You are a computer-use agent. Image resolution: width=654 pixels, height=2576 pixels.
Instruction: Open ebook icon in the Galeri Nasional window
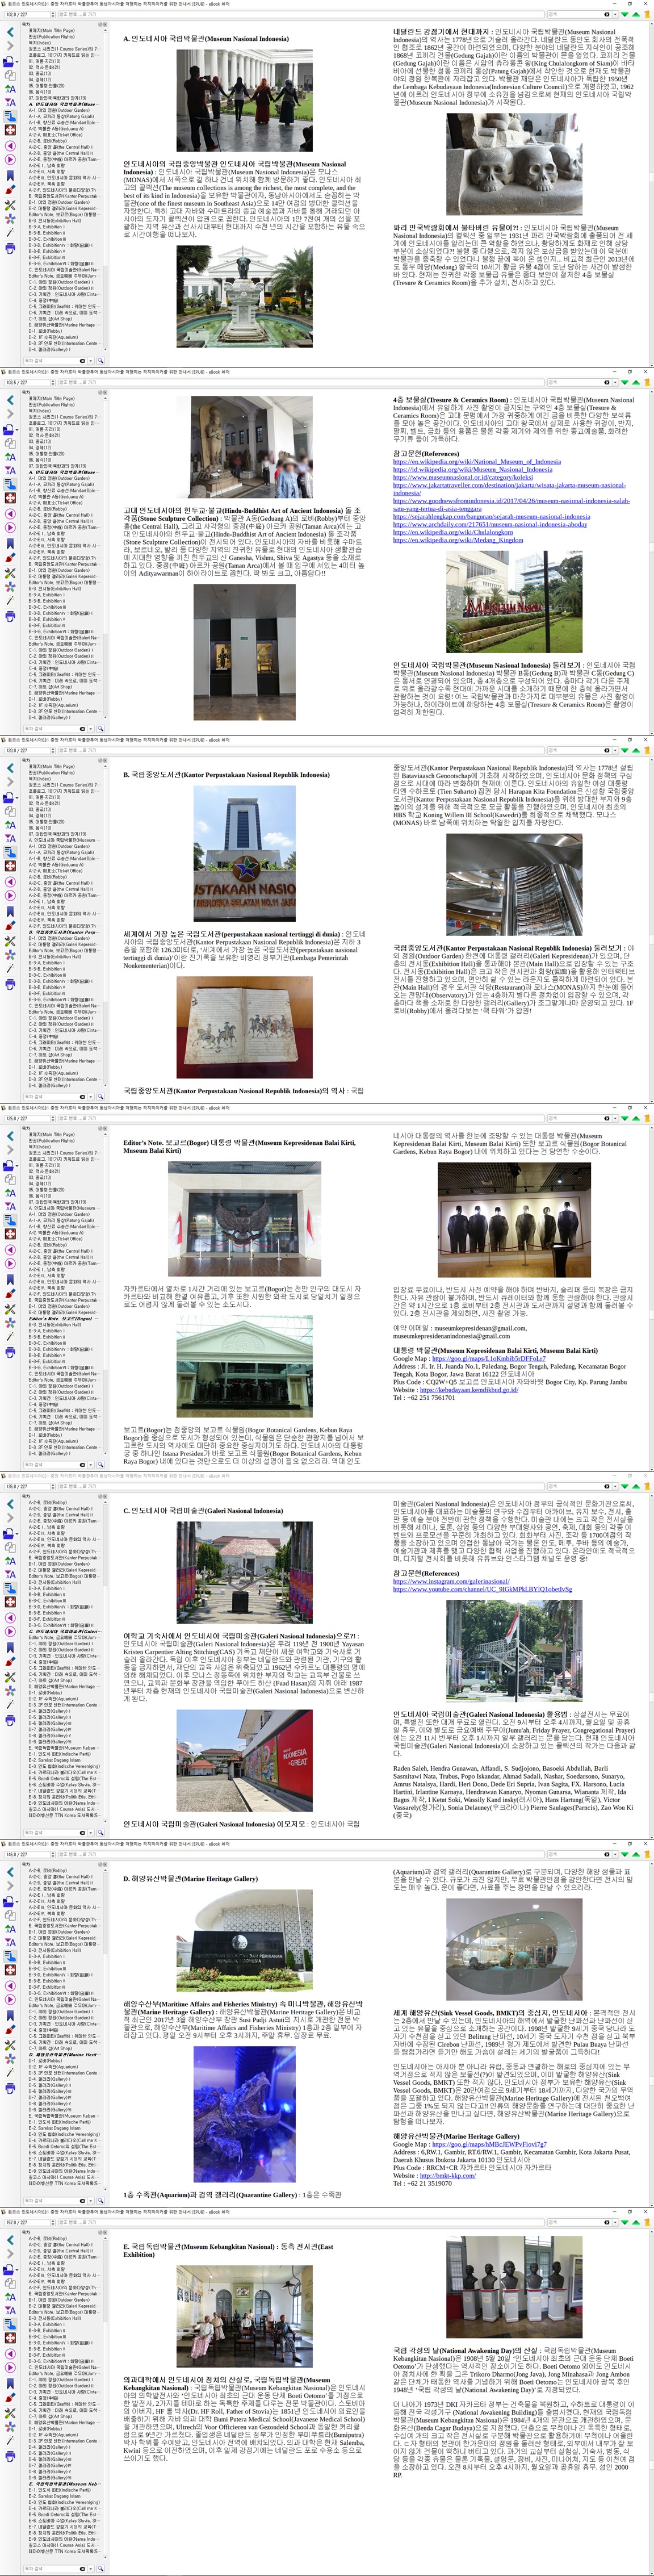click(8, 1534)
